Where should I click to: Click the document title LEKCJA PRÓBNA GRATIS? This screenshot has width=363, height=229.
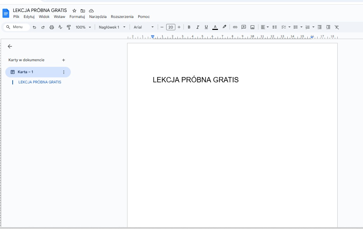click(40, 11)
